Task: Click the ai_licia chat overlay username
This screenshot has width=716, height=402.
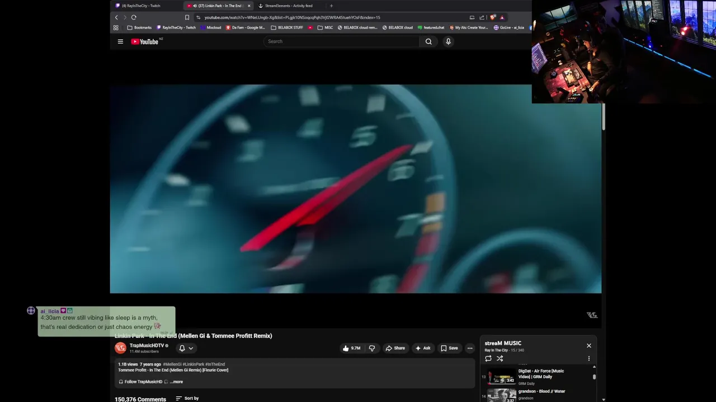Action: tap(49, 311)
